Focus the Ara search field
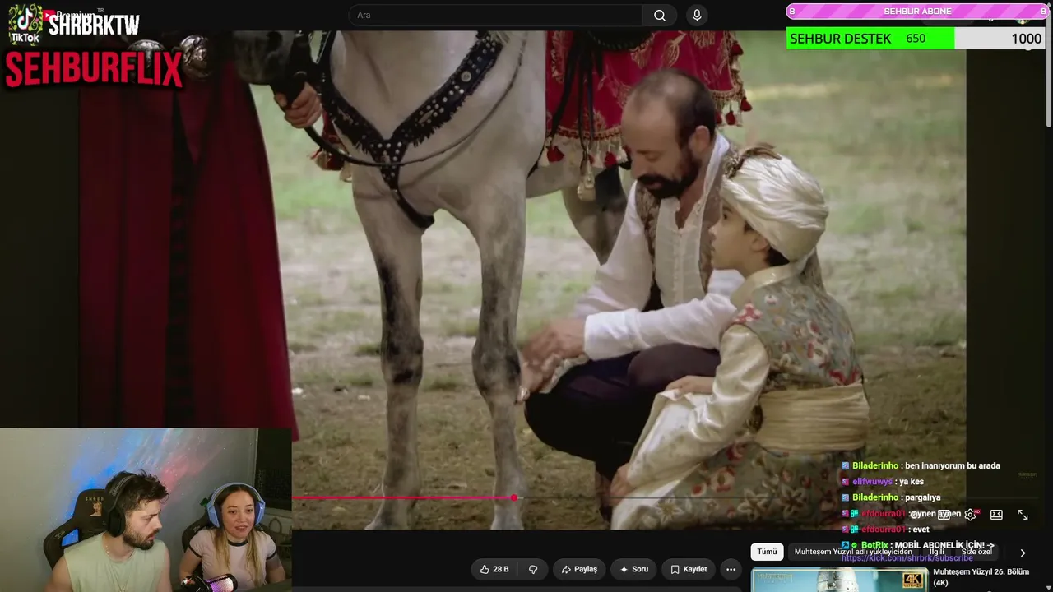The image size is (1053, 592). 496,15
